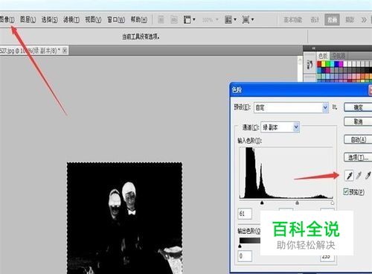Collapse the panel dock with the double arrow
372x274 pixels.
coord(314,48)
